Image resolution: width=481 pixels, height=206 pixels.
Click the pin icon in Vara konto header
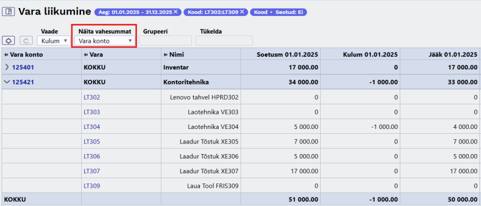pyautogui.click(x=6, y=55)
